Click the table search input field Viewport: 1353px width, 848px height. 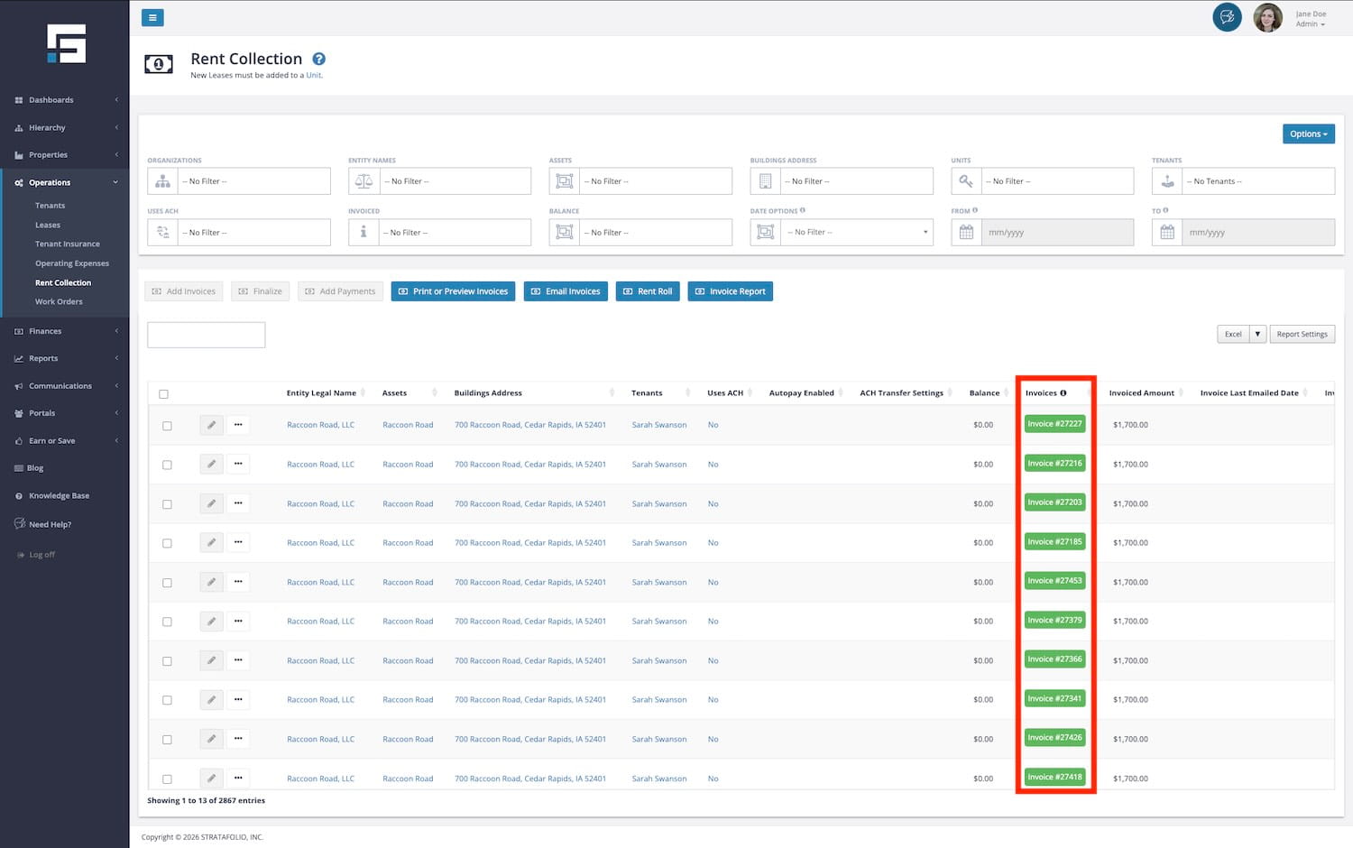(207, 335)
